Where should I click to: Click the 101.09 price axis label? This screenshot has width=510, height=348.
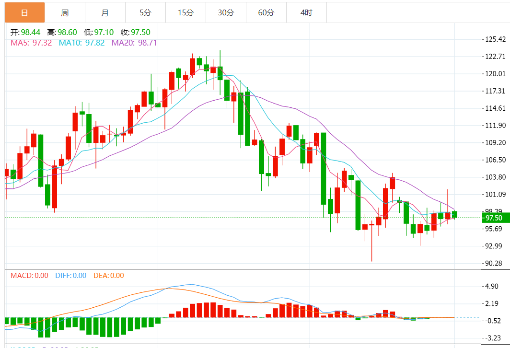(x=495, y=195)
